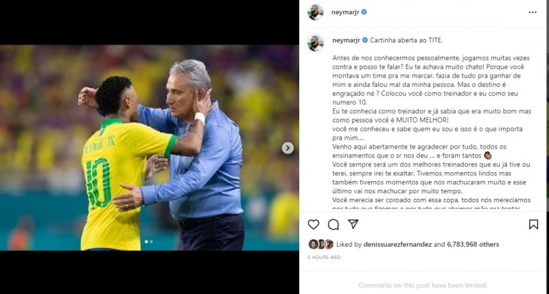549x294 pixels.
Task: Select the second carousel dot indicator
Action: (151, 241)
